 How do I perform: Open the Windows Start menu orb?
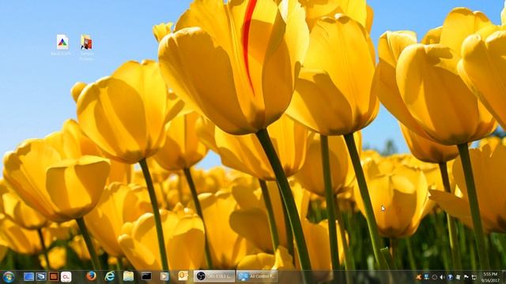(9, 277)
